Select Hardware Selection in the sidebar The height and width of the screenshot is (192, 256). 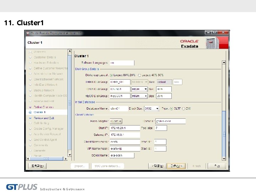point(46,63)
